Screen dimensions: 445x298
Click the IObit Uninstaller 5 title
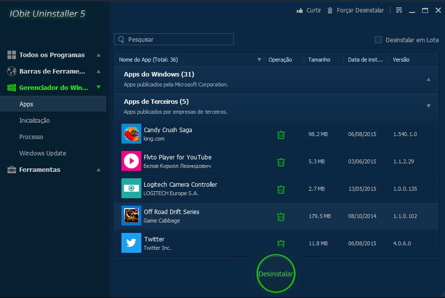(x=47, y=13)
